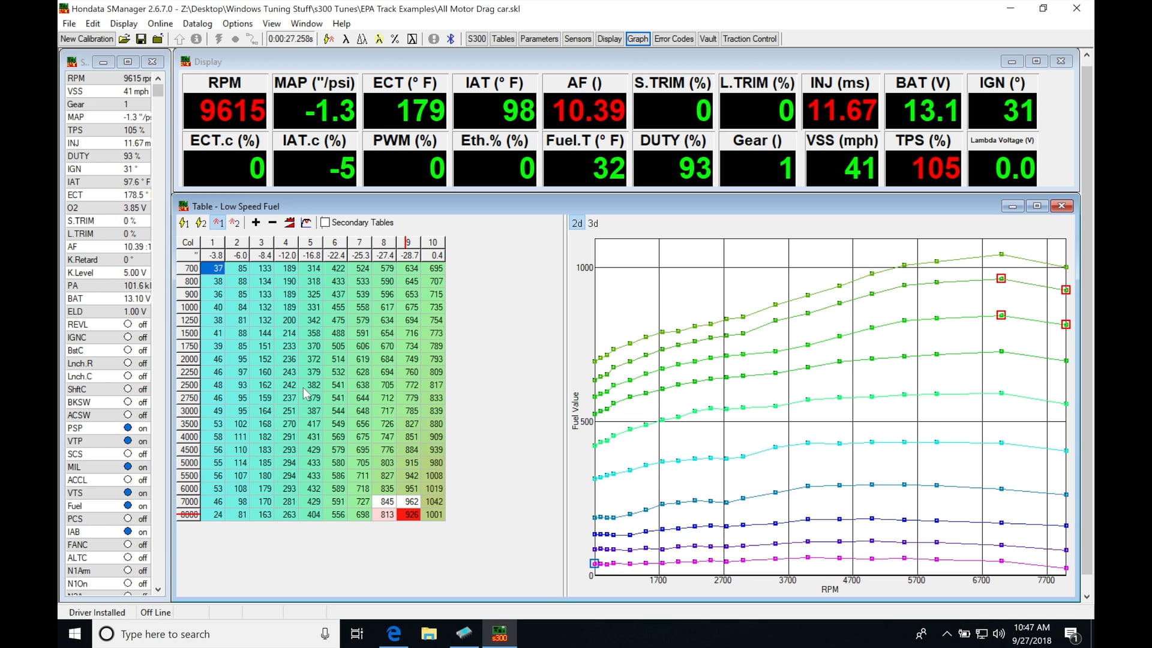Image resolution: width=1152 pixels, height=648 pixels.
Task: Click the plus icon to increase table values
Action: coord(256,223)
